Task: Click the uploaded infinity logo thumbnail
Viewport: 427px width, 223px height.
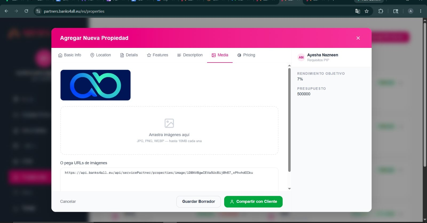Action: (96, 85)
